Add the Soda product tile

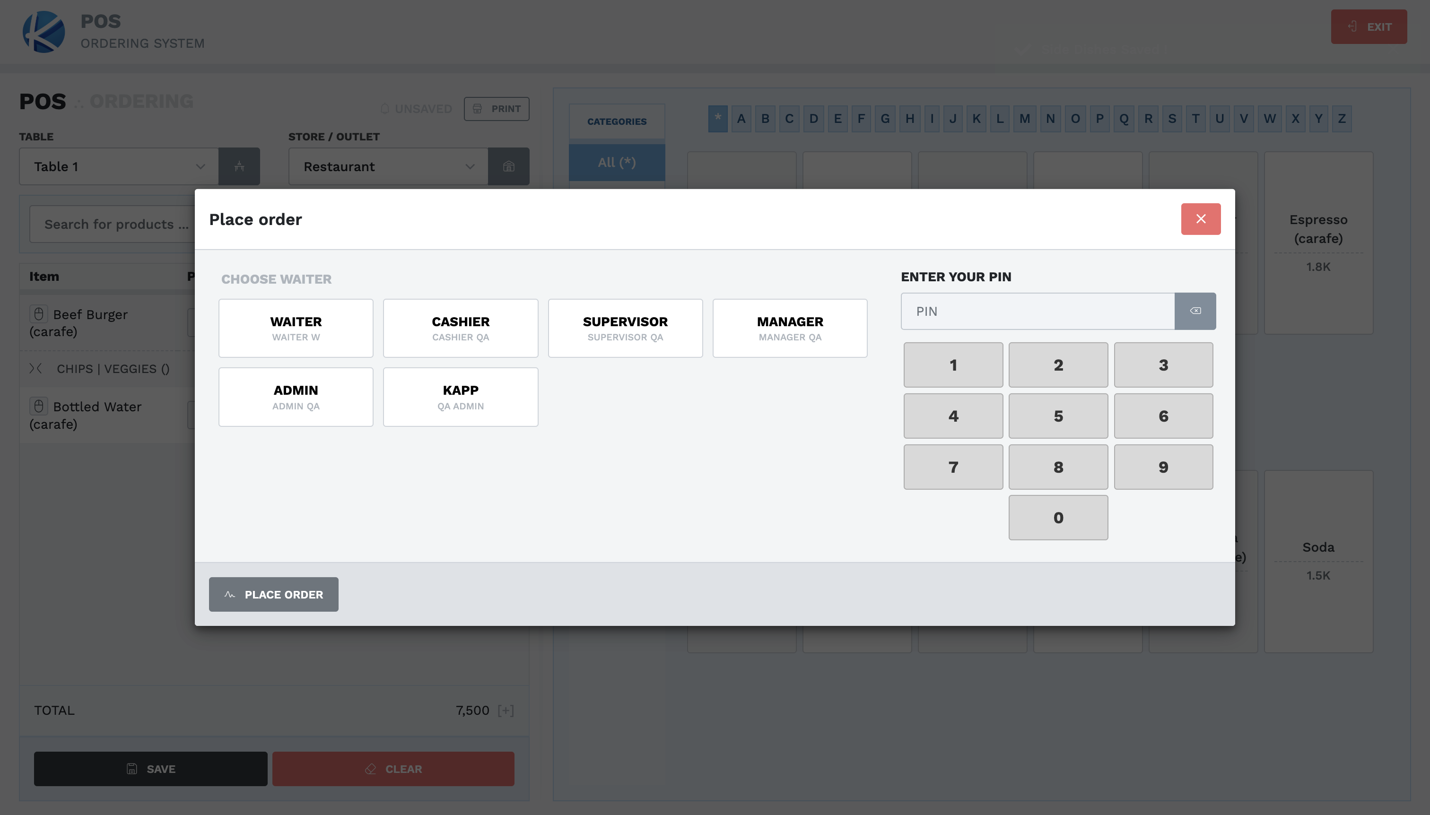[x=1318, y=561]
